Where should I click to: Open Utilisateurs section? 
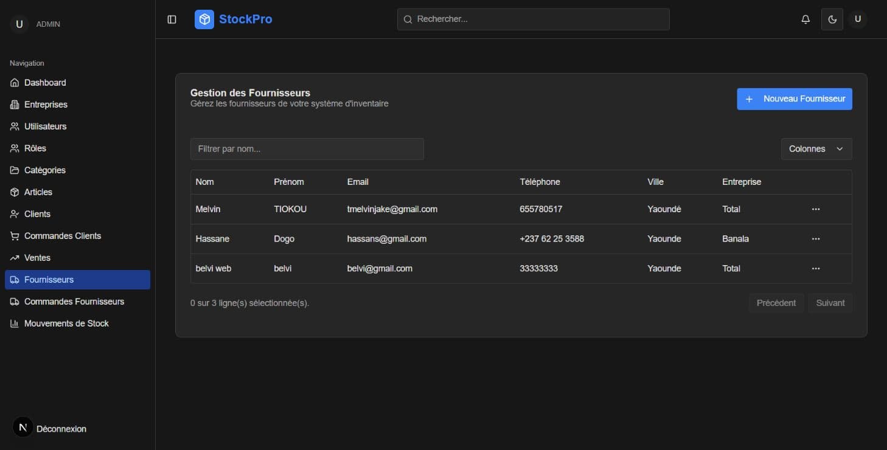point(77,126)
